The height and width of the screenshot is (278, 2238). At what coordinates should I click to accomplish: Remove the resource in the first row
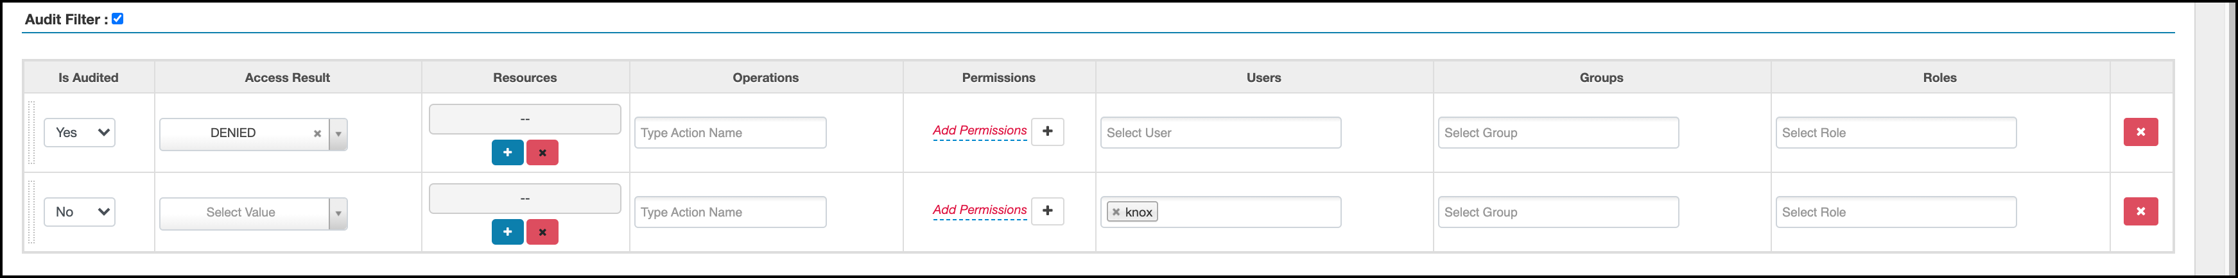[542, 152]
